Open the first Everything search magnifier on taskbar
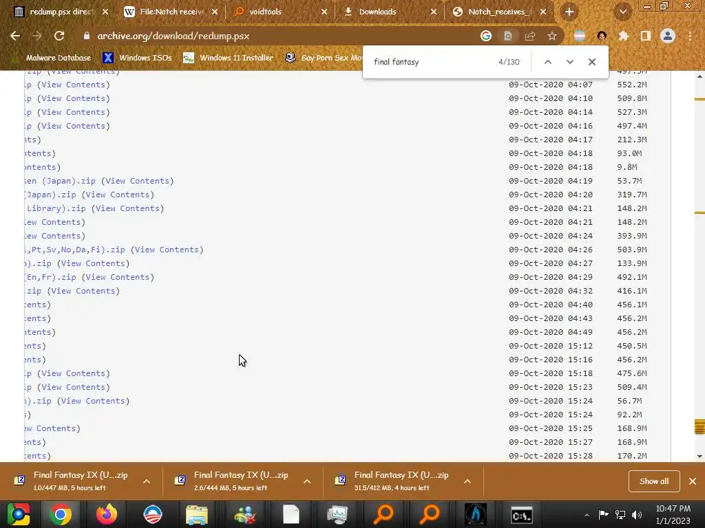 (x=383, y=514)
